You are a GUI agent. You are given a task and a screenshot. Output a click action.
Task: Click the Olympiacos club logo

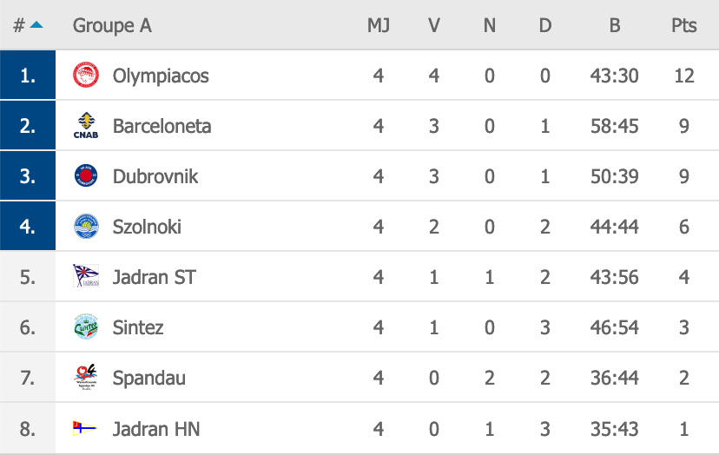pyautogui.click(x=86, y=76)
